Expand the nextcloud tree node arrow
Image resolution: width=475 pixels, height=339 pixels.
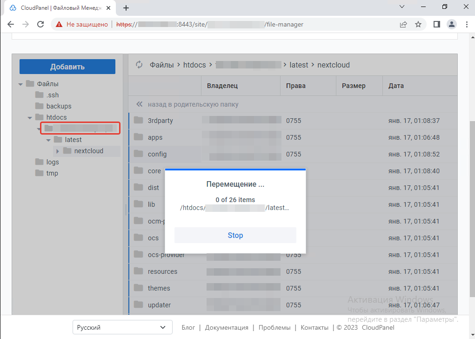[x=58, y=151]
